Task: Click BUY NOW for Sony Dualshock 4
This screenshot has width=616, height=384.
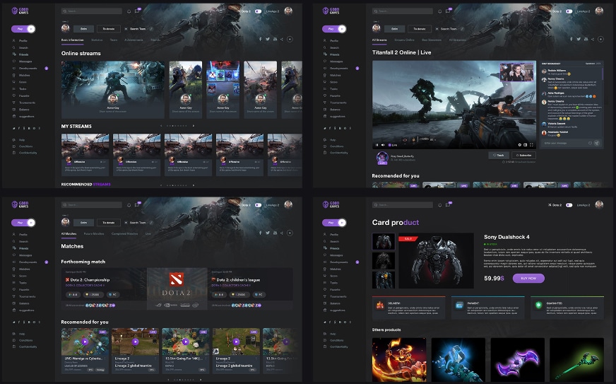Action: (528, 278)
